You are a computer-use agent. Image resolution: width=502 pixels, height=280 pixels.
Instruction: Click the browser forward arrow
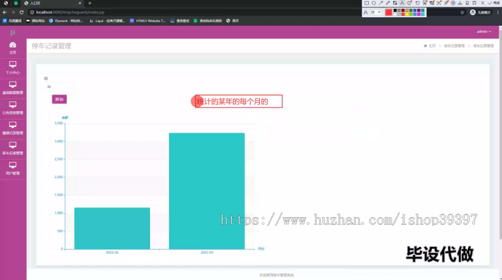(x=13, y=12)
